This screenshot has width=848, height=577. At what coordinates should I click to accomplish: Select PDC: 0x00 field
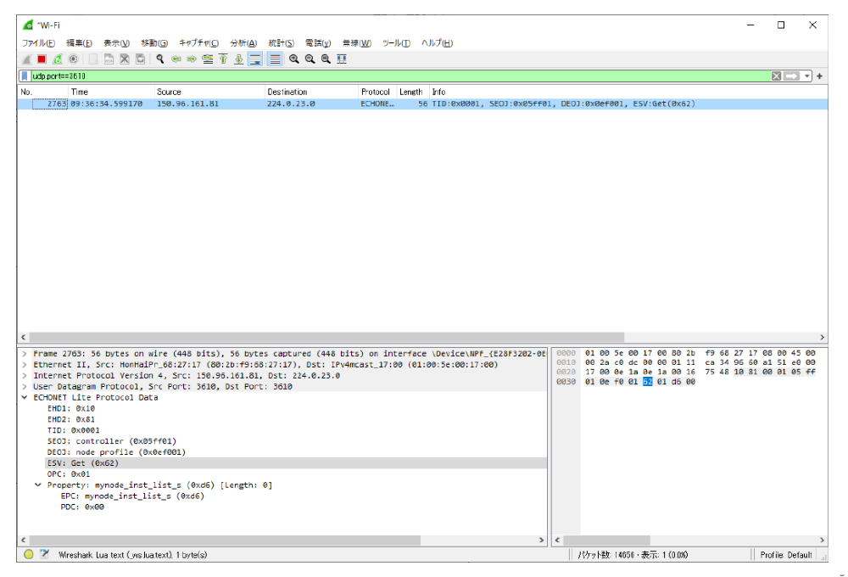tap(82, 507)
